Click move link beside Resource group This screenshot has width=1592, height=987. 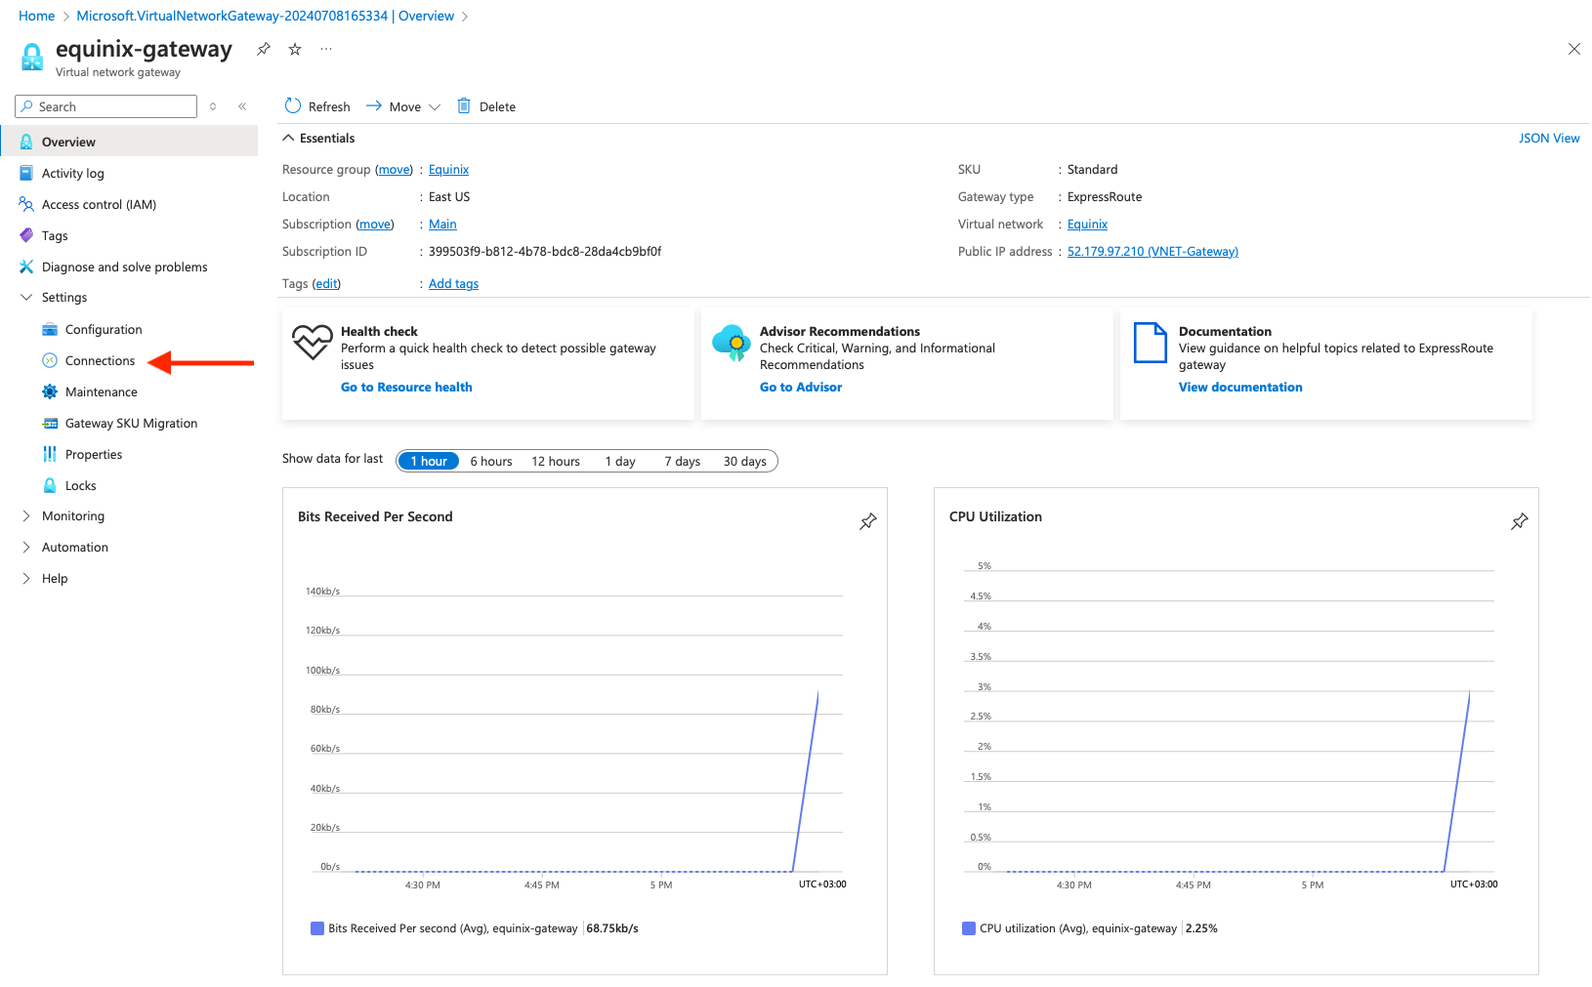[x=395, y=169]
